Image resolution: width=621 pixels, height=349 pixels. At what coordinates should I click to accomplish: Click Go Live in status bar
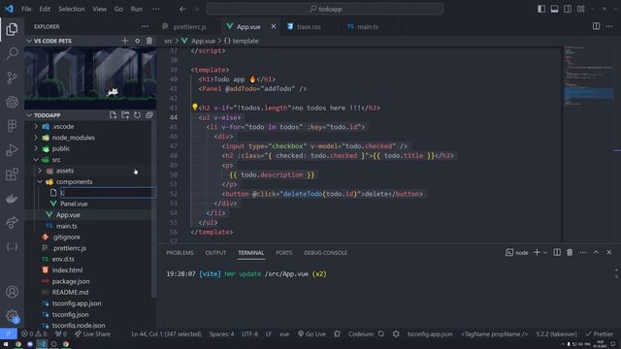click(311, 333)
